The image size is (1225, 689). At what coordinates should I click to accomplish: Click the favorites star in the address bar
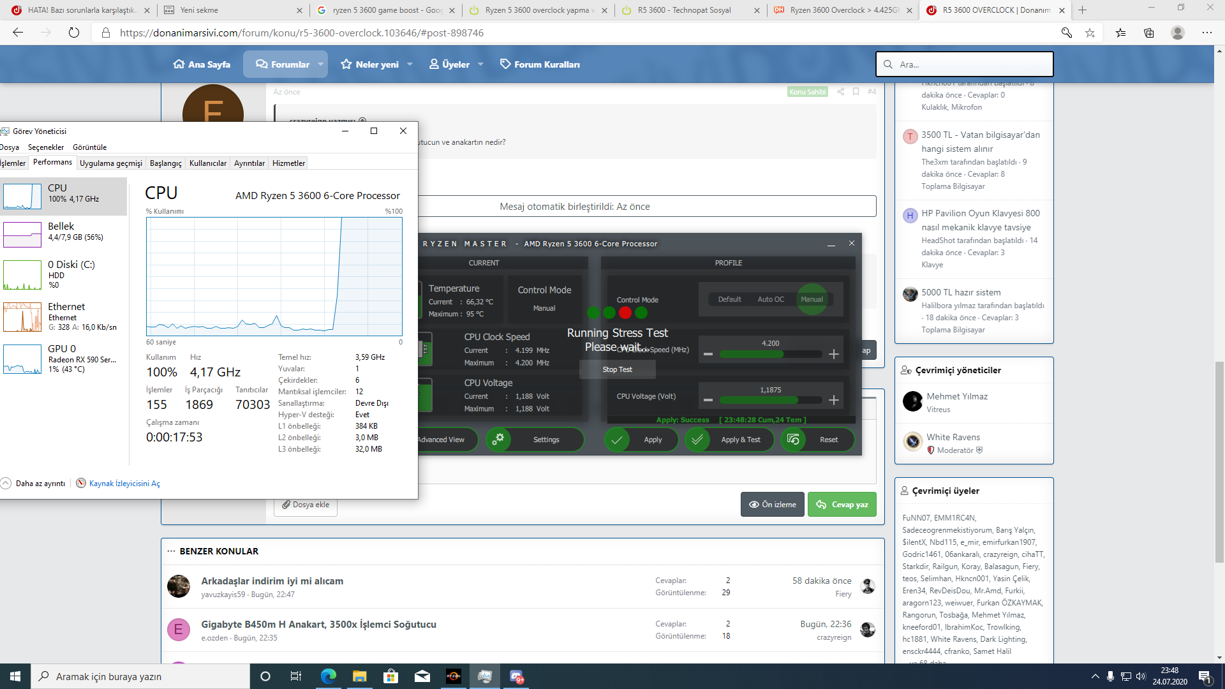tap(1090, 33)
